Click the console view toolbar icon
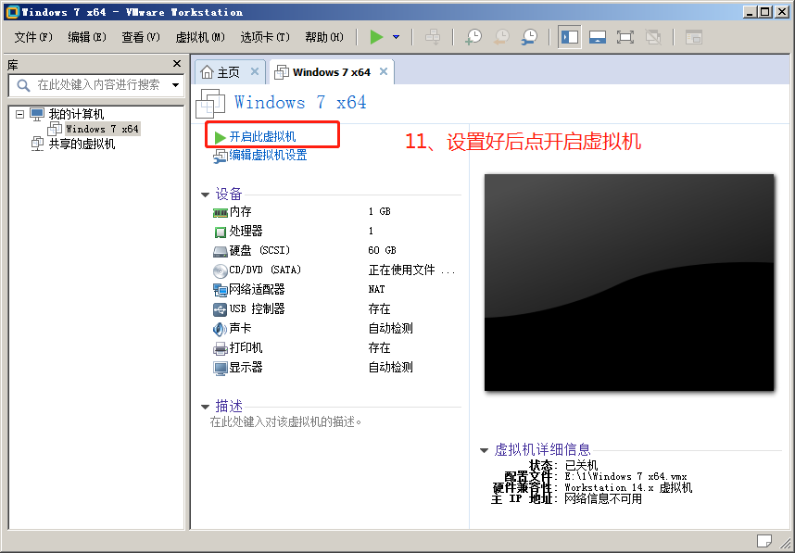Screen dimensions: 795x553 694,37
